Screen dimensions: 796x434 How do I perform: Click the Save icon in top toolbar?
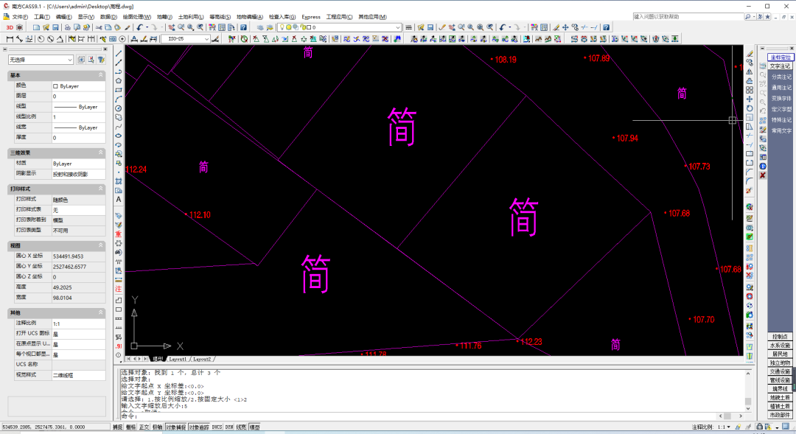[x=56, y=27]
